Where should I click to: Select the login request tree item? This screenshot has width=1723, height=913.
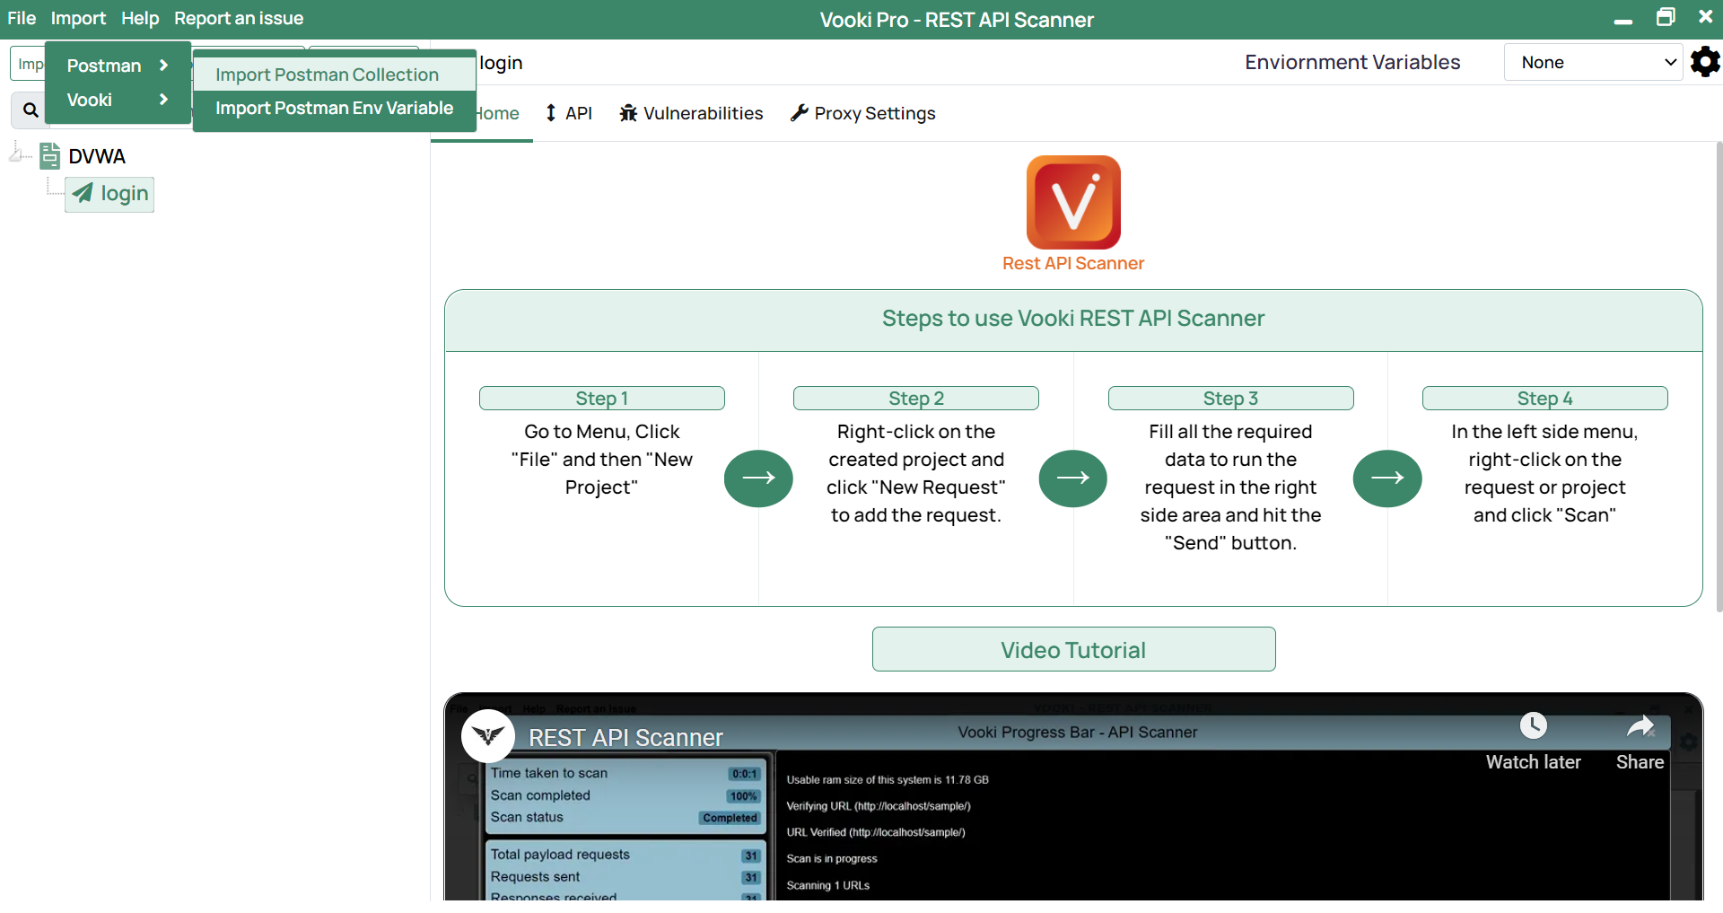click(x=109, y=194)
